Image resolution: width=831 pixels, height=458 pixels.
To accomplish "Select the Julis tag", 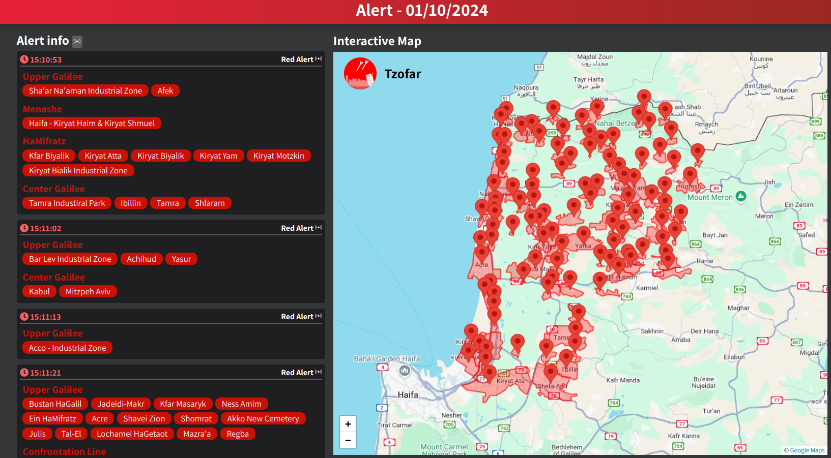I will pos(37,434).
